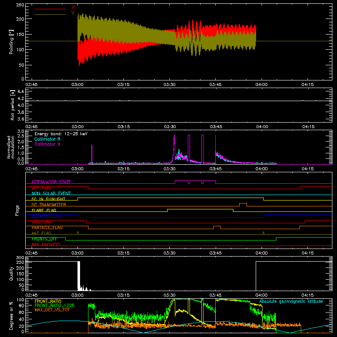Viewport: 337px width, 337px height.
Task: Click the SAA_FLAG label
Action: pos(41,222)
